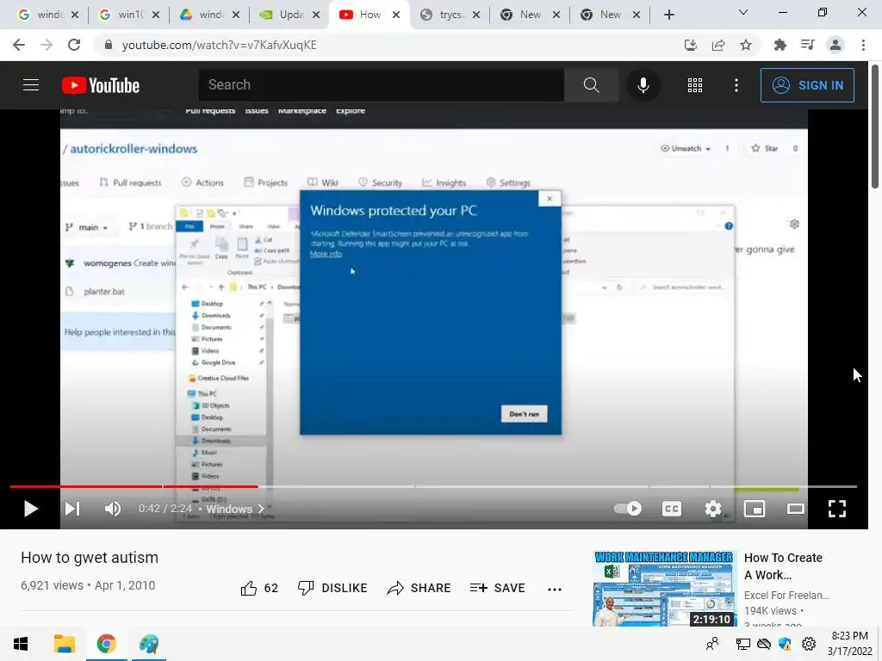Enter full screen mode
The height and width of the screenshot is (661, 882).
837,509
